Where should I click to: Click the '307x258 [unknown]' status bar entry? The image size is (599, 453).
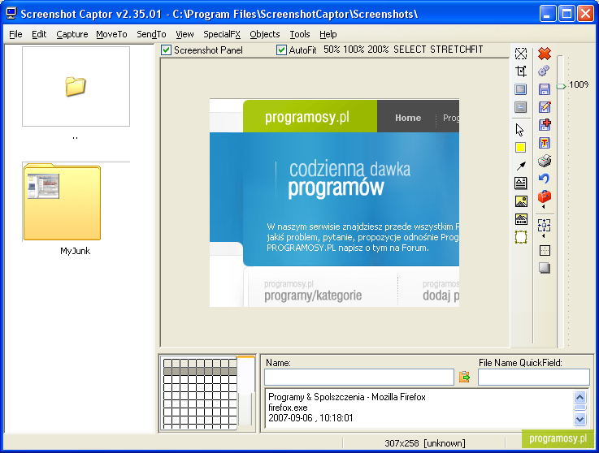(425, 443)
